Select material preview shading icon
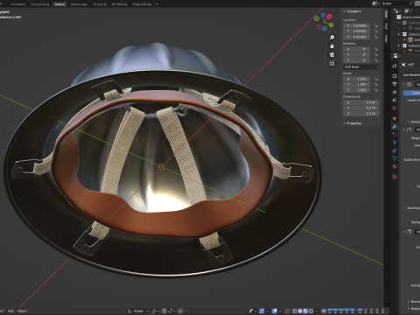This screenshot has height=315, width=420. [305, 311]
